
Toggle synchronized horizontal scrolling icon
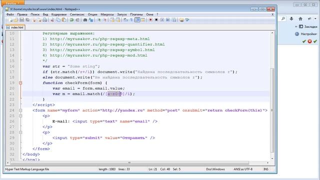118,20
